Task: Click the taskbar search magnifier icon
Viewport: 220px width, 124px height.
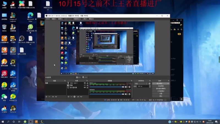Action: 8,122
